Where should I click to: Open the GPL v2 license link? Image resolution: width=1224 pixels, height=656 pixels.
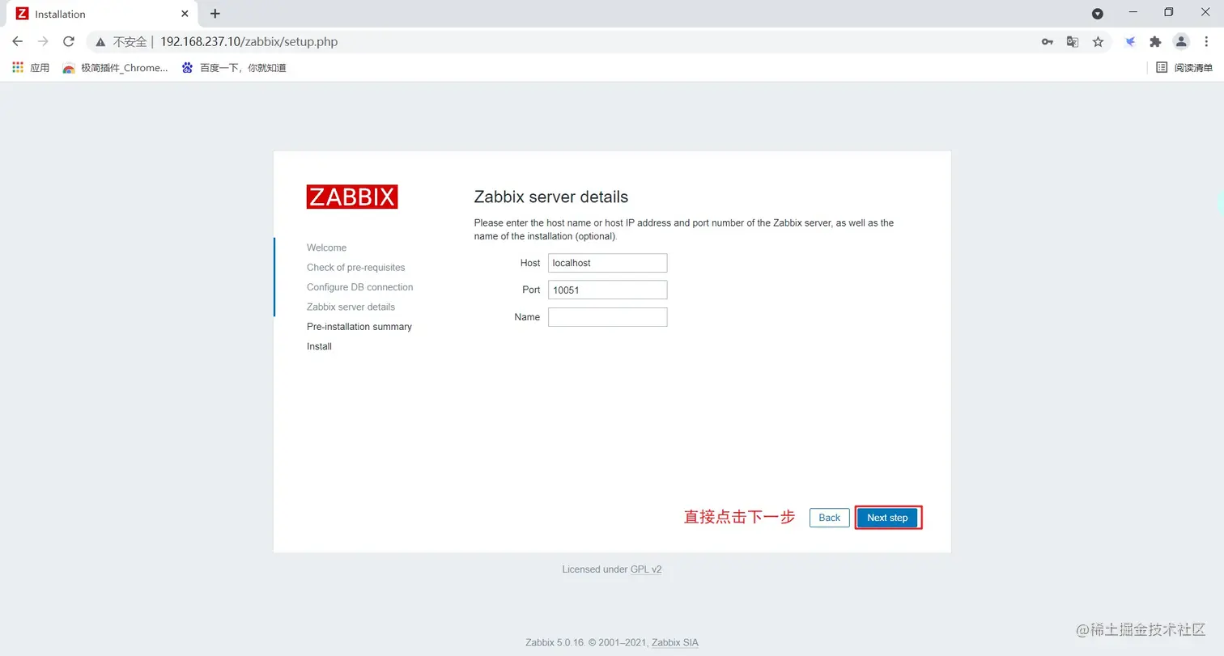(x=646, y=569)
